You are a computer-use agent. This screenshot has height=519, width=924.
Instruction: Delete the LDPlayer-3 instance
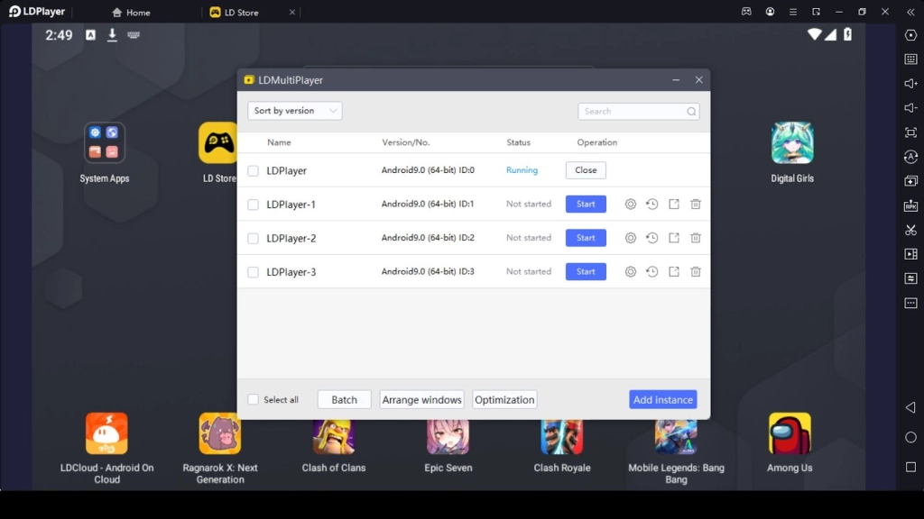[696, 272]
